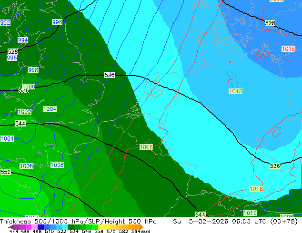
Task: Click the blue 998 isobar label
Action: [x=33, y=70]
